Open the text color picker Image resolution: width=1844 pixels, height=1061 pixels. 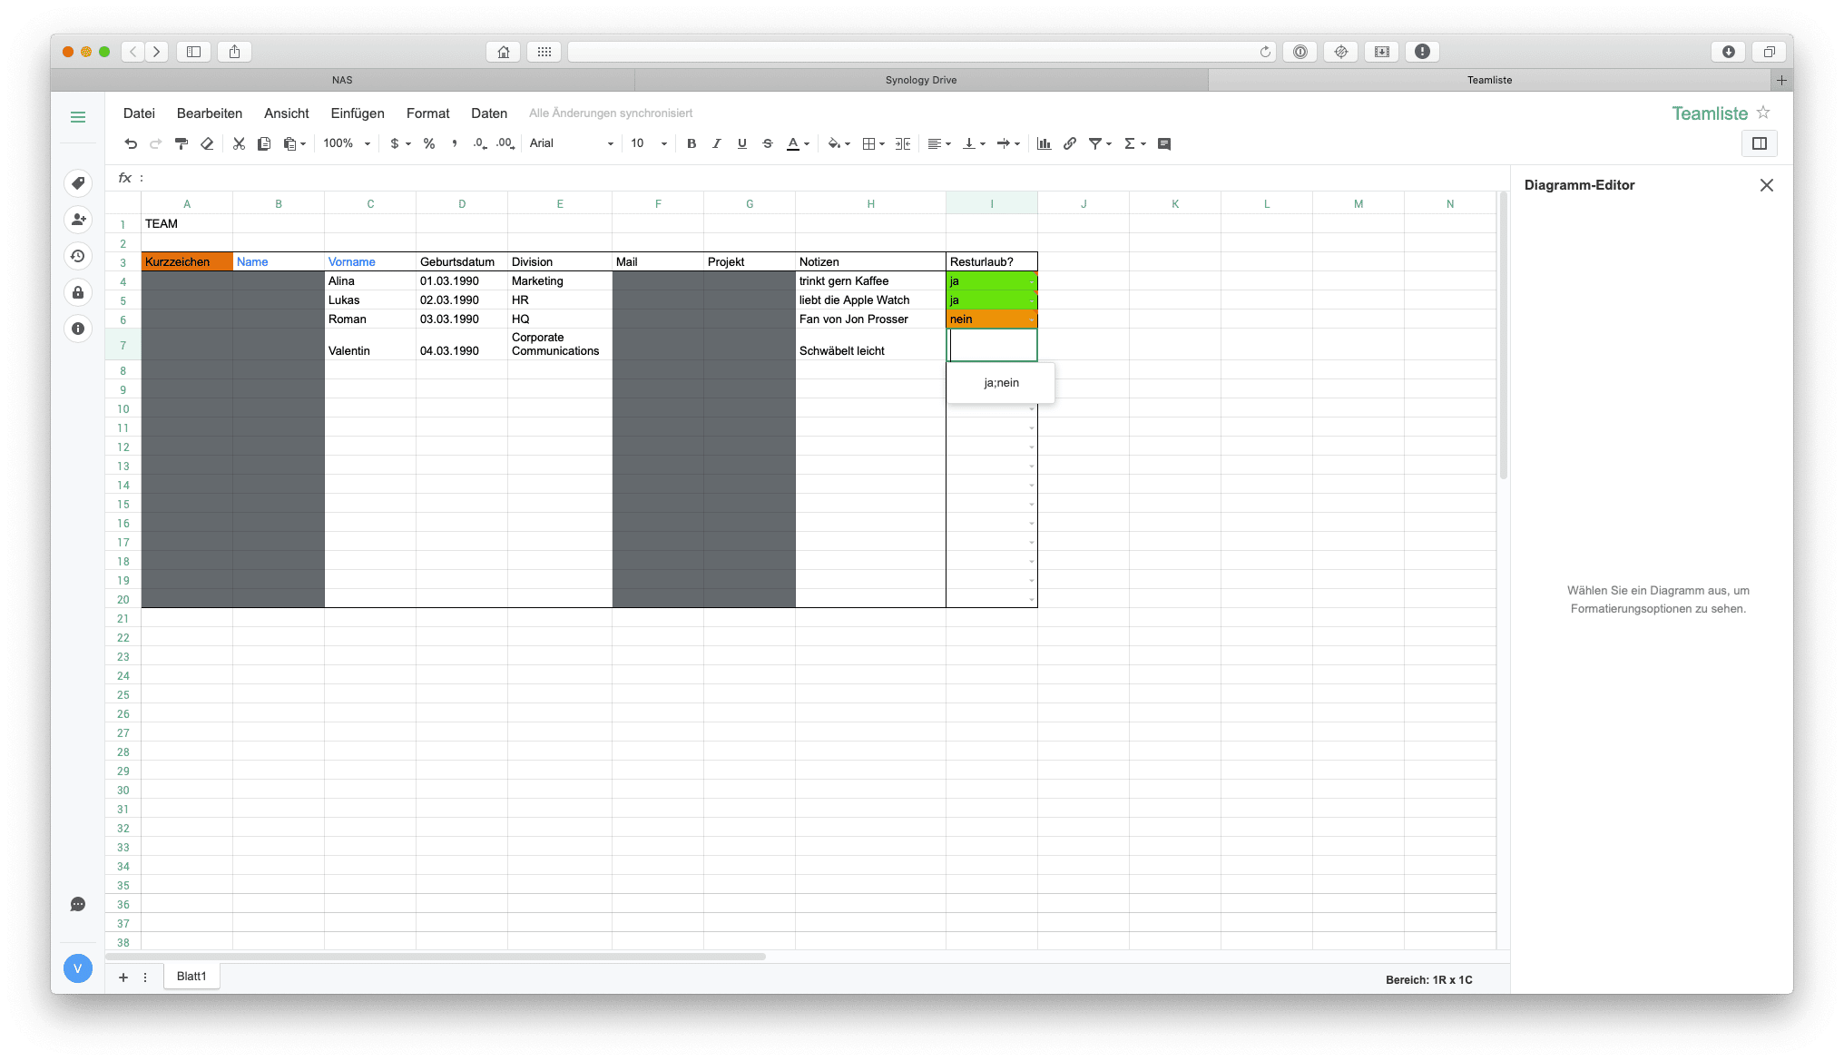coord(798,143)
